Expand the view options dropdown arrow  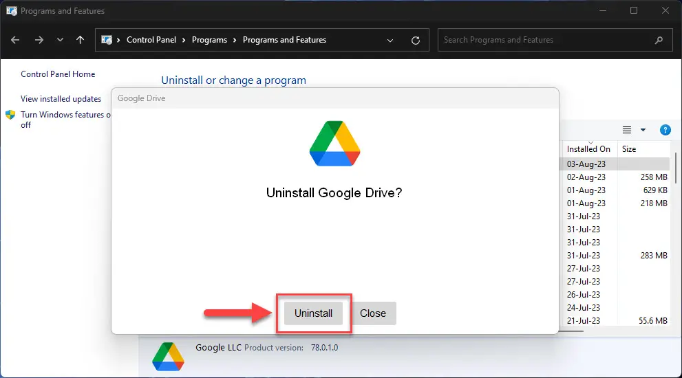tap(643, 130)
